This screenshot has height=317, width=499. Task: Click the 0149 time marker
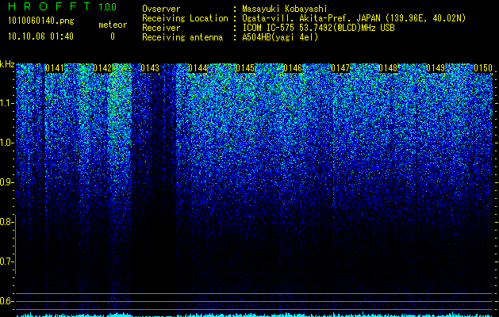pyautogui.click(x=436, y=68)
